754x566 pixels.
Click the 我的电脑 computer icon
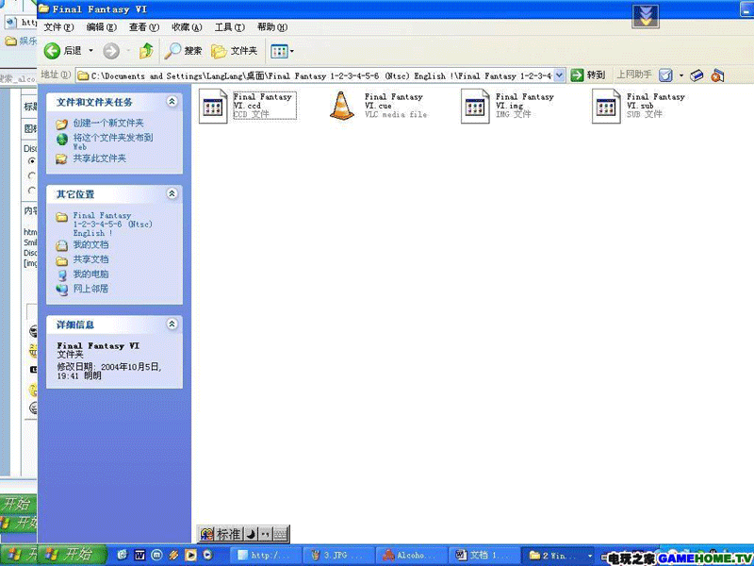pyautogui.click(x=61, y=275)
